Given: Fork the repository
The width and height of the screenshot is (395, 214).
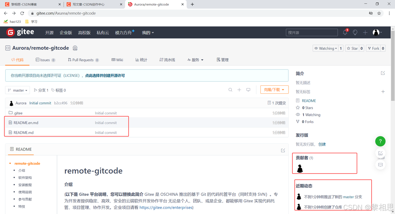Looking at the screenshot, I should (x=373, y=48).
